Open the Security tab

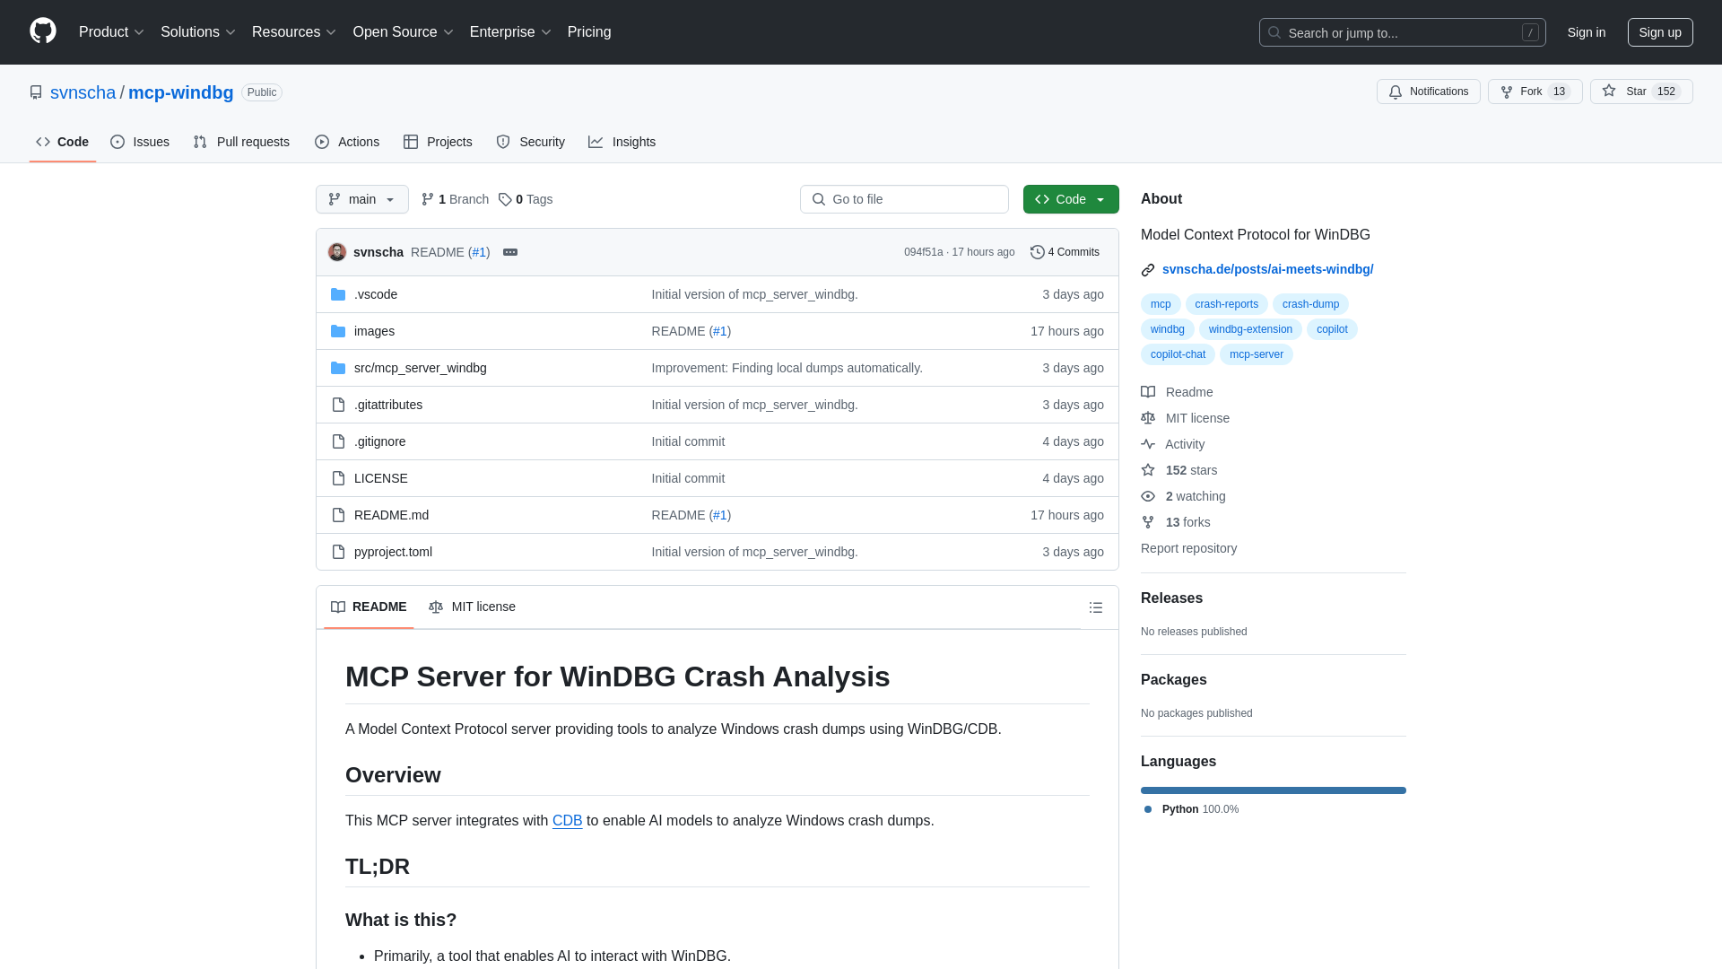click(531, 142)
